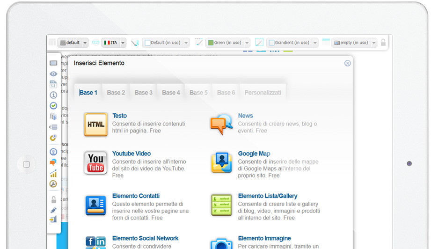Screen dimensions: 431x249
Task: Open the wrench tools icon in sidebar
Action: [53, 184]
